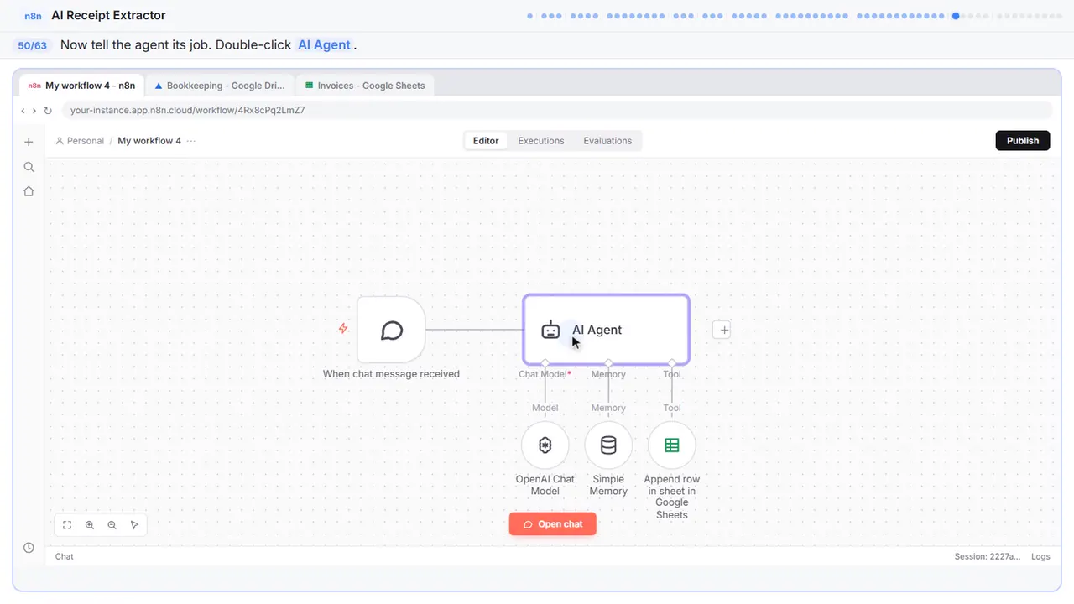
Task: Reload the browser page
Action: 48,110
